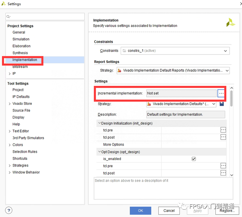242x217 pixels.
Task: Open the Vivado Implementation Defaults strategy dropdown
Action: click(x=181, y=104)
